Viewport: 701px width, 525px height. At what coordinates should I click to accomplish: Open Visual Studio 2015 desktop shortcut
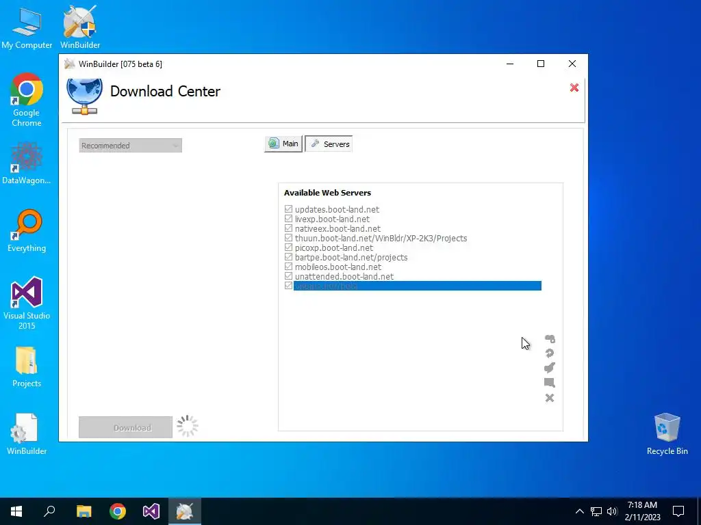(x=27, y=303)
